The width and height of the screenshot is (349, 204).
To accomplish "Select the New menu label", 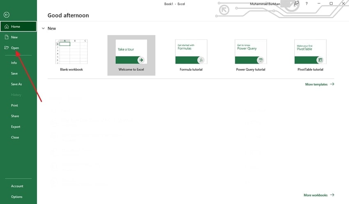I will point(14,37).
